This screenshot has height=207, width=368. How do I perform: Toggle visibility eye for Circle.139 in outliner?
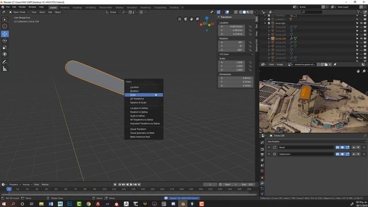click(x=361, y=39)
